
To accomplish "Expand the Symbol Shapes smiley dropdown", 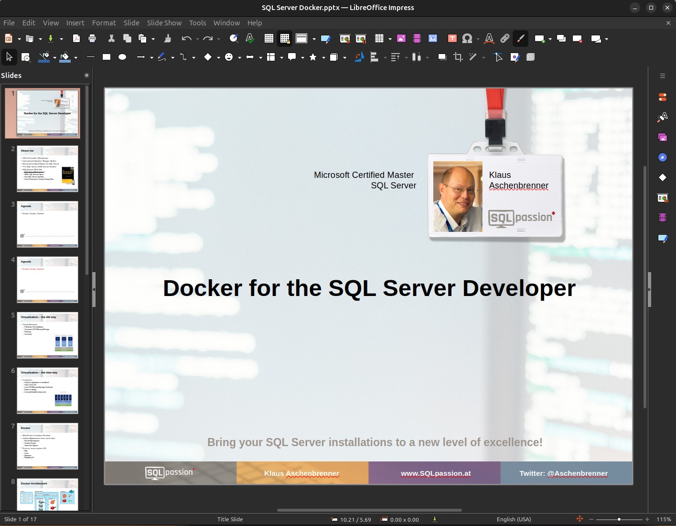I will pyautogui.click(x=239, y=57).
